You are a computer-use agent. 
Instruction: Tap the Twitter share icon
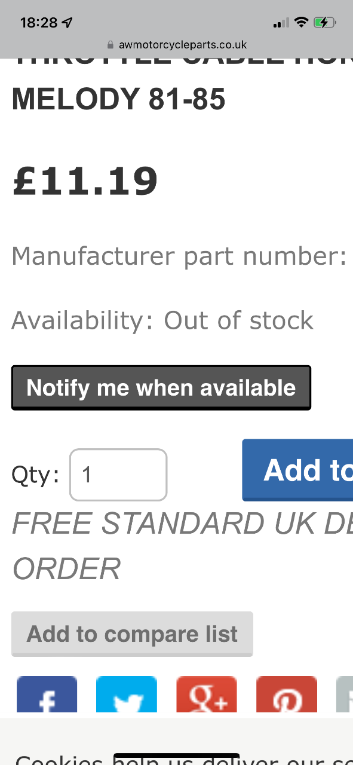[x=127, y=694]
